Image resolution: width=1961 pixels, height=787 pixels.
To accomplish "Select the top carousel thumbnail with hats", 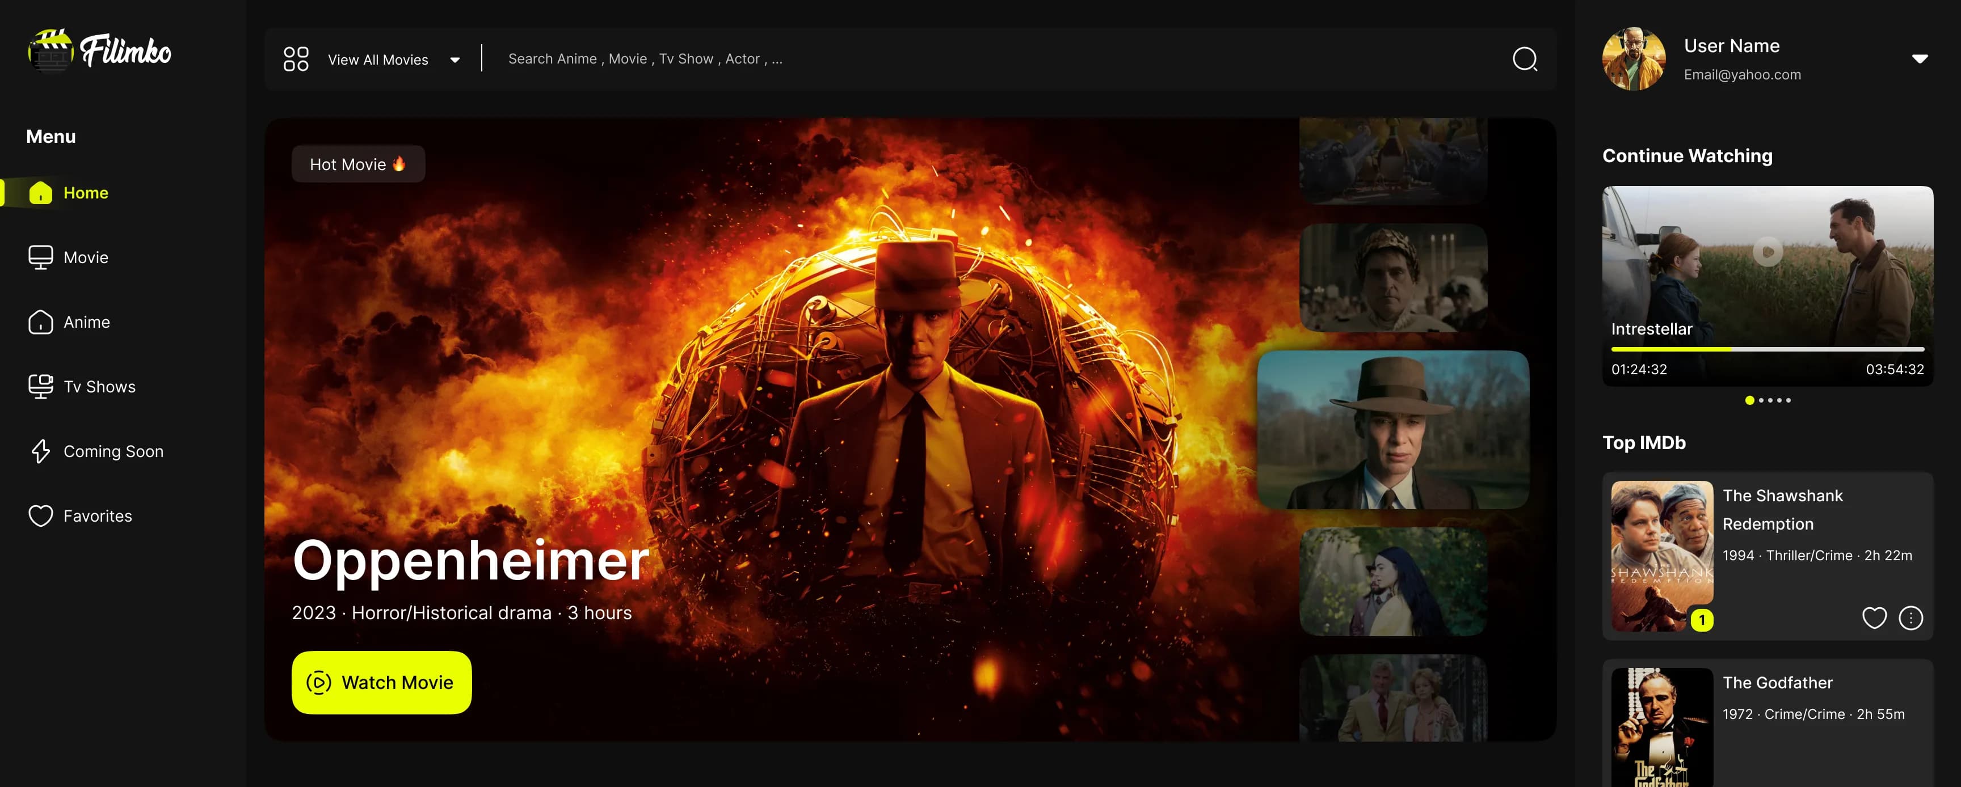I will point(1393,161).
